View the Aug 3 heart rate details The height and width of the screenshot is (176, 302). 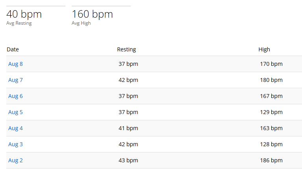pos(15,144)
